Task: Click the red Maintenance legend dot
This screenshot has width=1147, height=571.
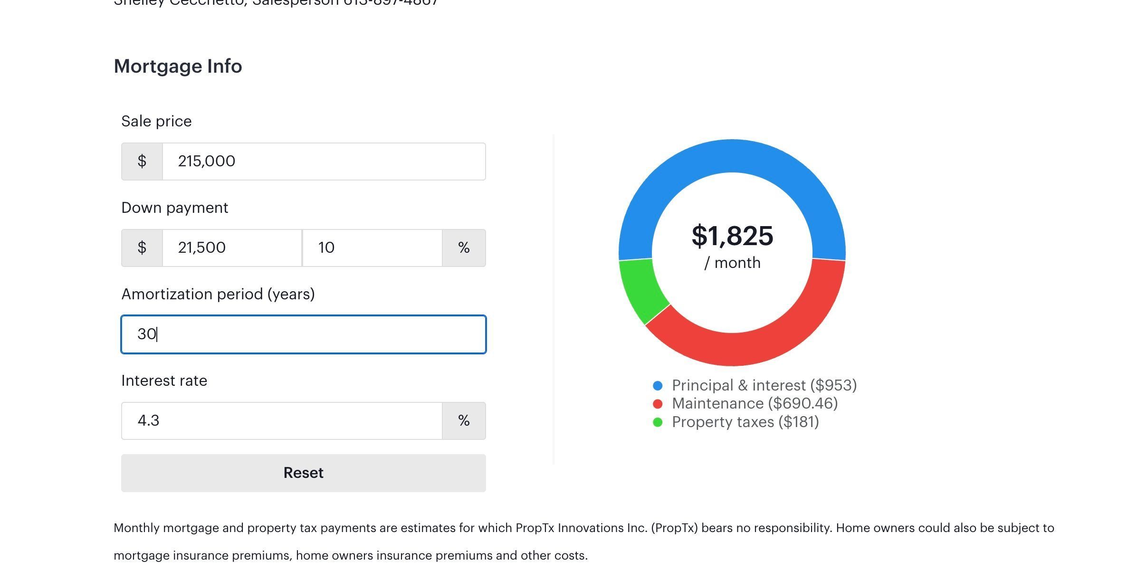Action: (x=658, y=404)
